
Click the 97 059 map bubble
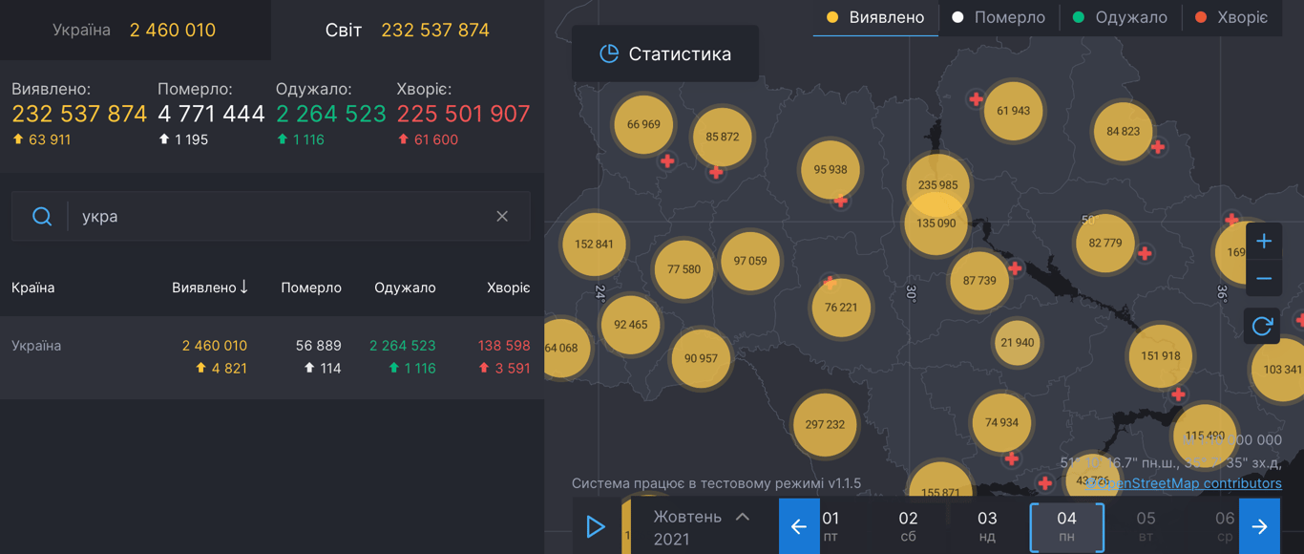750,261
